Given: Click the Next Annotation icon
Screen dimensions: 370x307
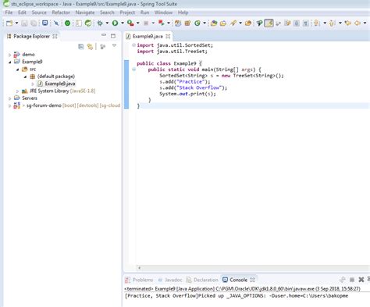Looking at the screenshot, I should (317, 23).
